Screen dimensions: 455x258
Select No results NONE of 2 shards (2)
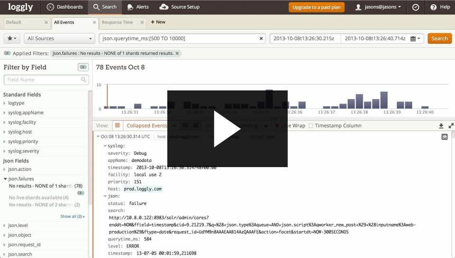(x=44, y=205)
